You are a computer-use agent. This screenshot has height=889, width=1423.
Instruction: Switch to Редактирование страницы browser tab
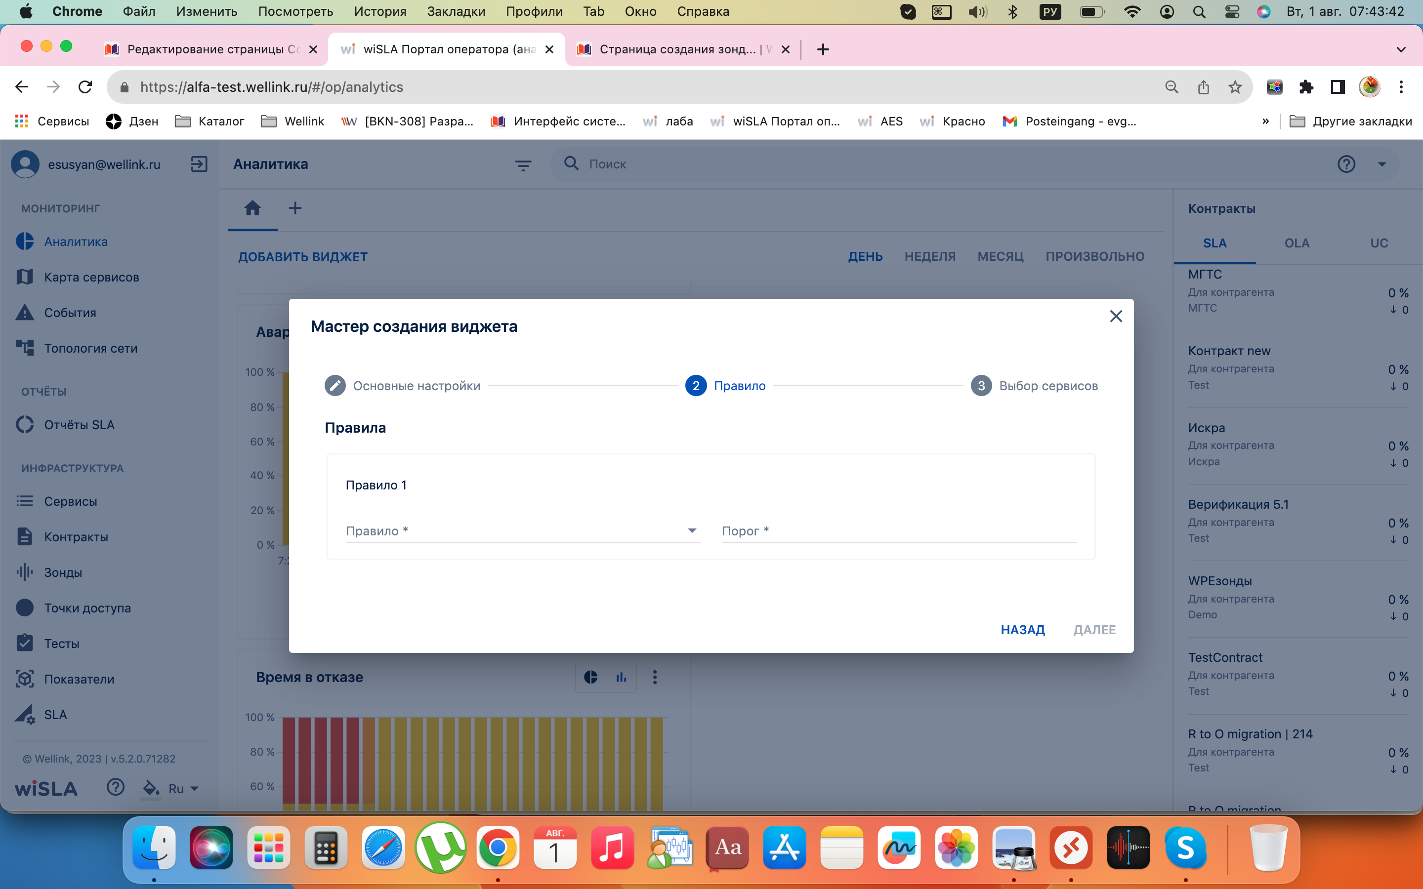click(x=211, y=49)
